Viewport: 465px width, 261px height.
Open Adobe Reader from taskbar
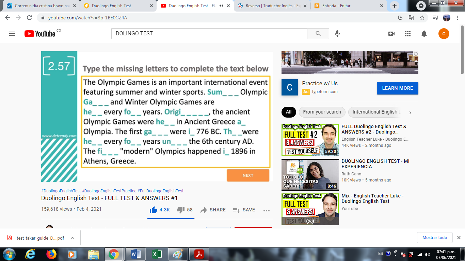click(x=199, y=254)
